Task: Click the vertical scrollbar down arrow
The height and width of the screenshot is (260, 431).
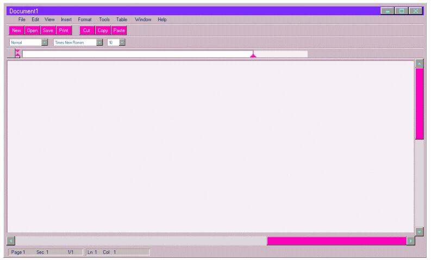Action: point(419,232)
